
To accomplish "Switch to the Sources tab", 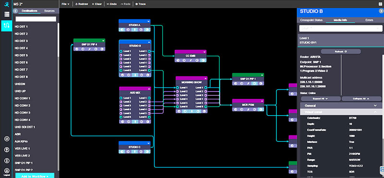I will pos(49,11).
